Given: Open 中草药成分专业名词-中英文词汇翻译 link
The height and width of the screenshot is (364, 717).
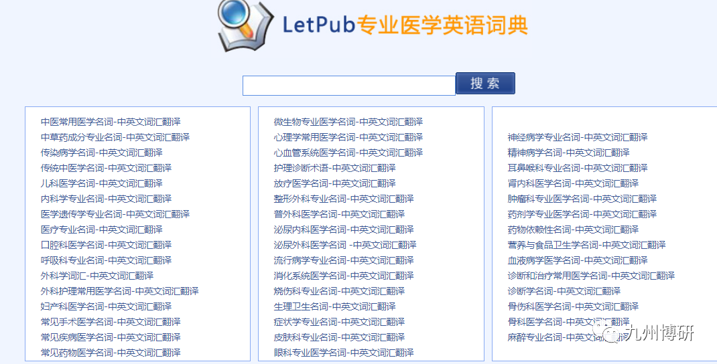Looking at the screenshot, I should point(115,137).
